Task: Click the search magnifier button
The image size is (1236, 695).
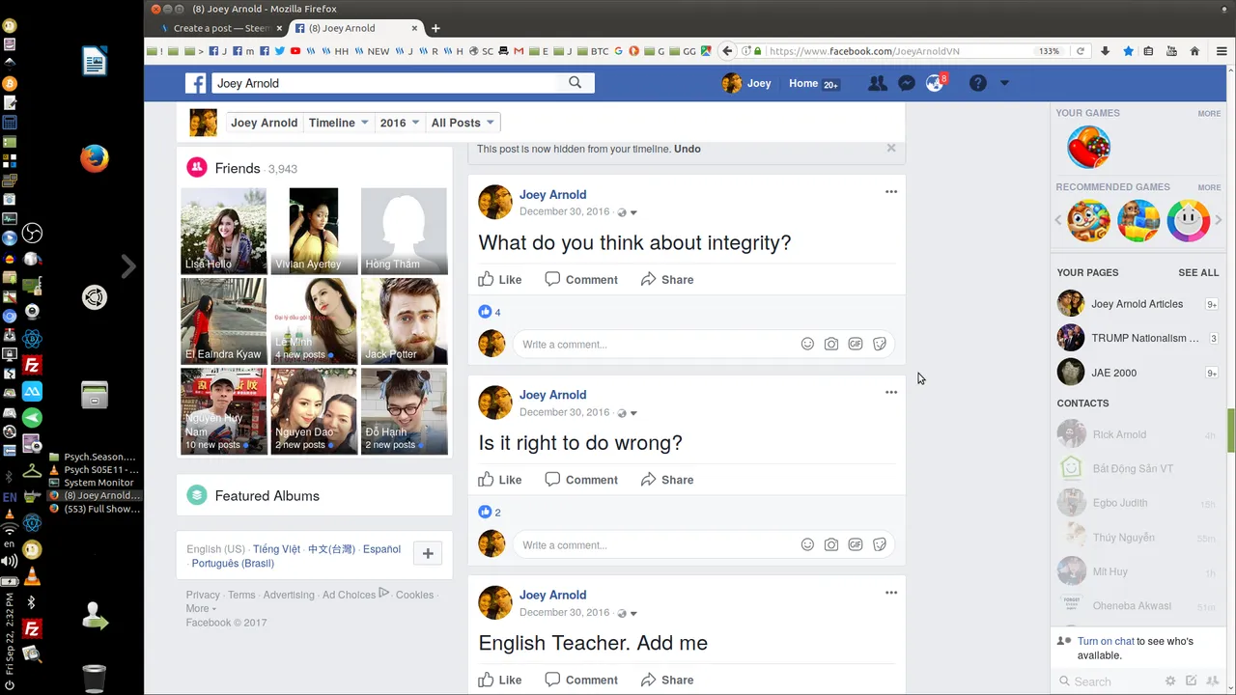Action: pos(576,83)
